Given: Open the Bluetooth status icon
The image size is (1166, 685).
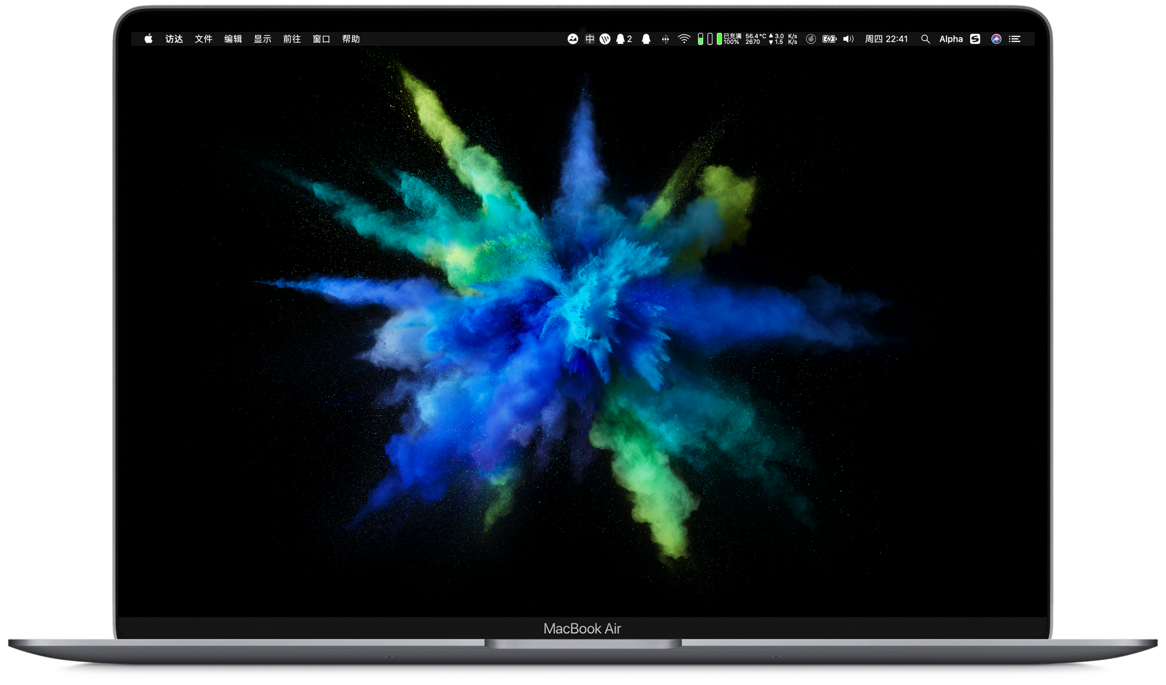Looking at the screenshot, I should [665, 39].
